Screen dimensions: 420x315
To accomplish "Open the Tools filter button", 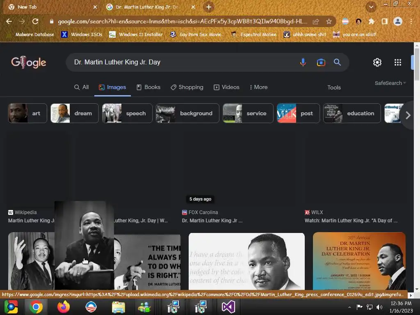I will point(334,88).
